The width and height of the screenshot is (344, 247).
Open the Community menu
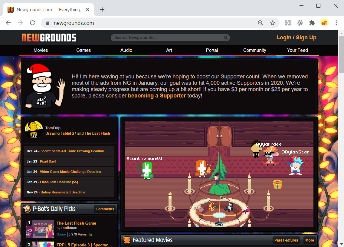point(254,50)
